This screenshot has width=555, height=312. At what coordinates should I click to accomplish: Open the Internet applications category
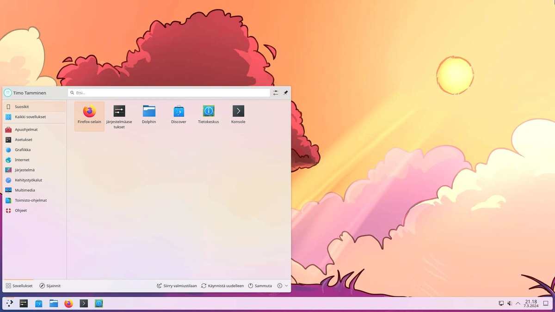click(x=22, y=160)
